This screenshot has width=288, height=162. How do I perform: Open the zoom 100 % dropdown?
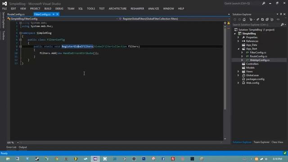click(x=18, y=143)
